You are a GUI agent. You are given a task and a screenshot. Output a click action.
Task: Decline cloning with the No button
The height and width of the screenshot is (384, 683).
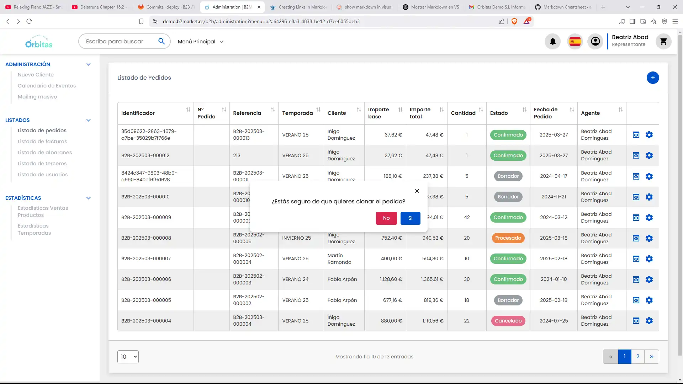[x=386, y=218]
